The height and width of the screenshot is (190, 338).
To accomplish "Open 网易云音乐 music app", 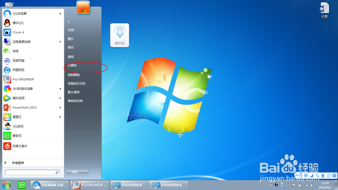I will click(32, 146).
